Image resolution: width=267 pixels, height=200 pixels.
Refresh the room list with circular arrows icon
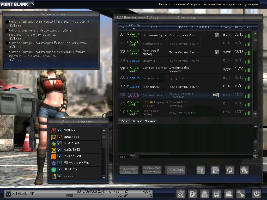[230, 170]
